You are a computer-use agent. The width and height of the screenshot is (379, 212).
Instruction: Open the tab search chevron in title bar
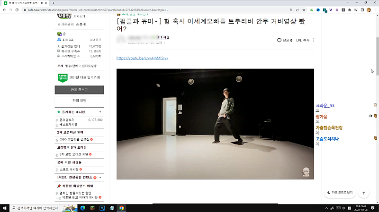[347, 3]
